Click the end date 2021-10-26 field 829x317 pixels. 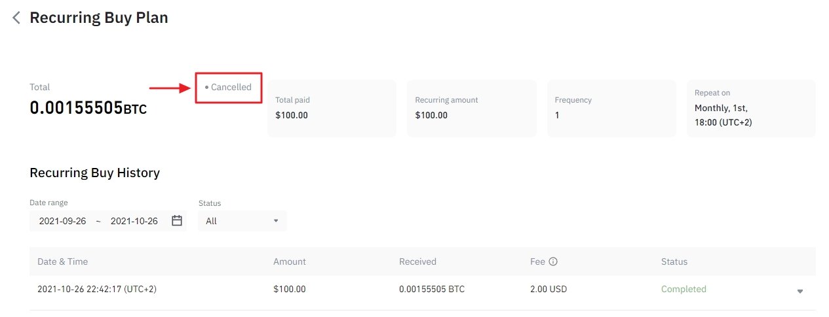point(134,221)
